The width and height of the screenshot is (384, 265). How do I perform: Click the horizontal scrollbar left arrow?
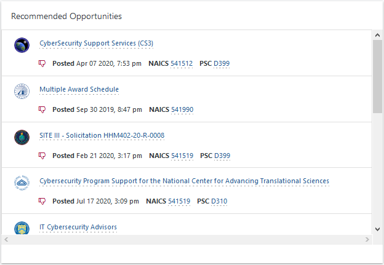6,239
